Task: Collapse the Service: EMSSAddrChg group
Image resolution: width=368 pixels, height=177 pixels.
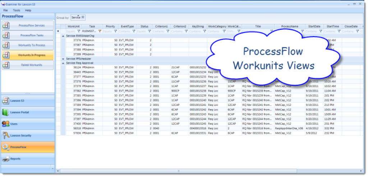Action: [63, 36]
